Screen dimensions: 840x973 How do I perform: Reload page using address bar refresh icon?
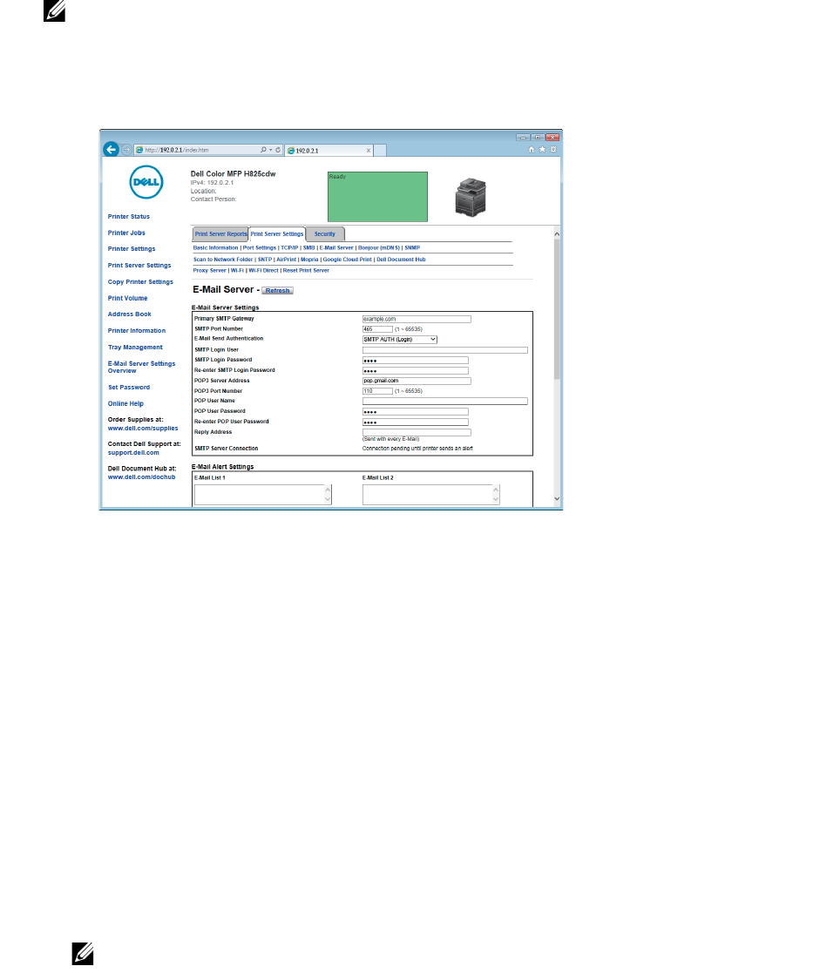[x=277, y=150]
